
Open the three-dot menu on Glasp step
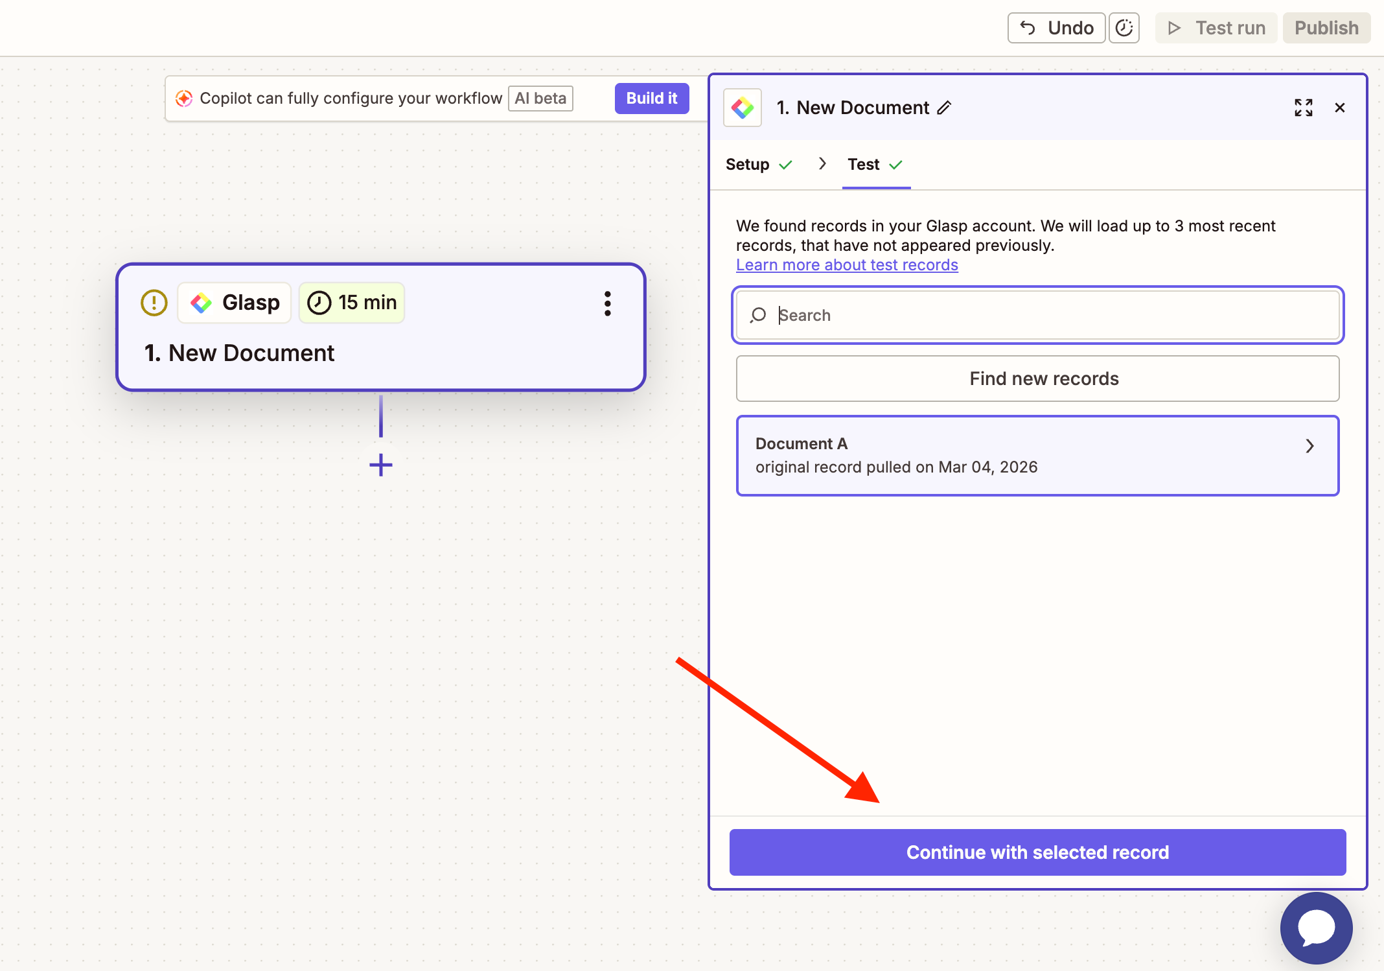click(x=607, y=303)
